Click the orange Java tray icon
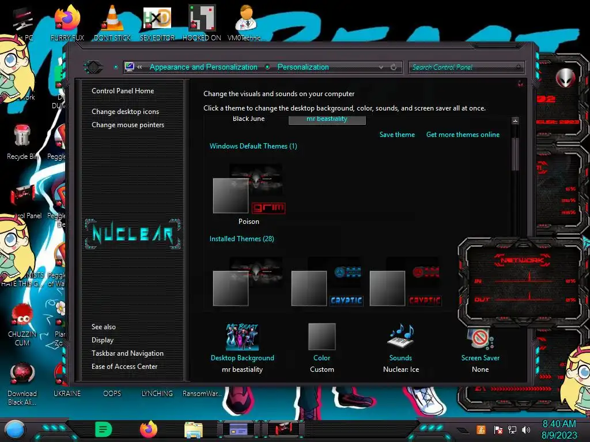 [481, 429]
